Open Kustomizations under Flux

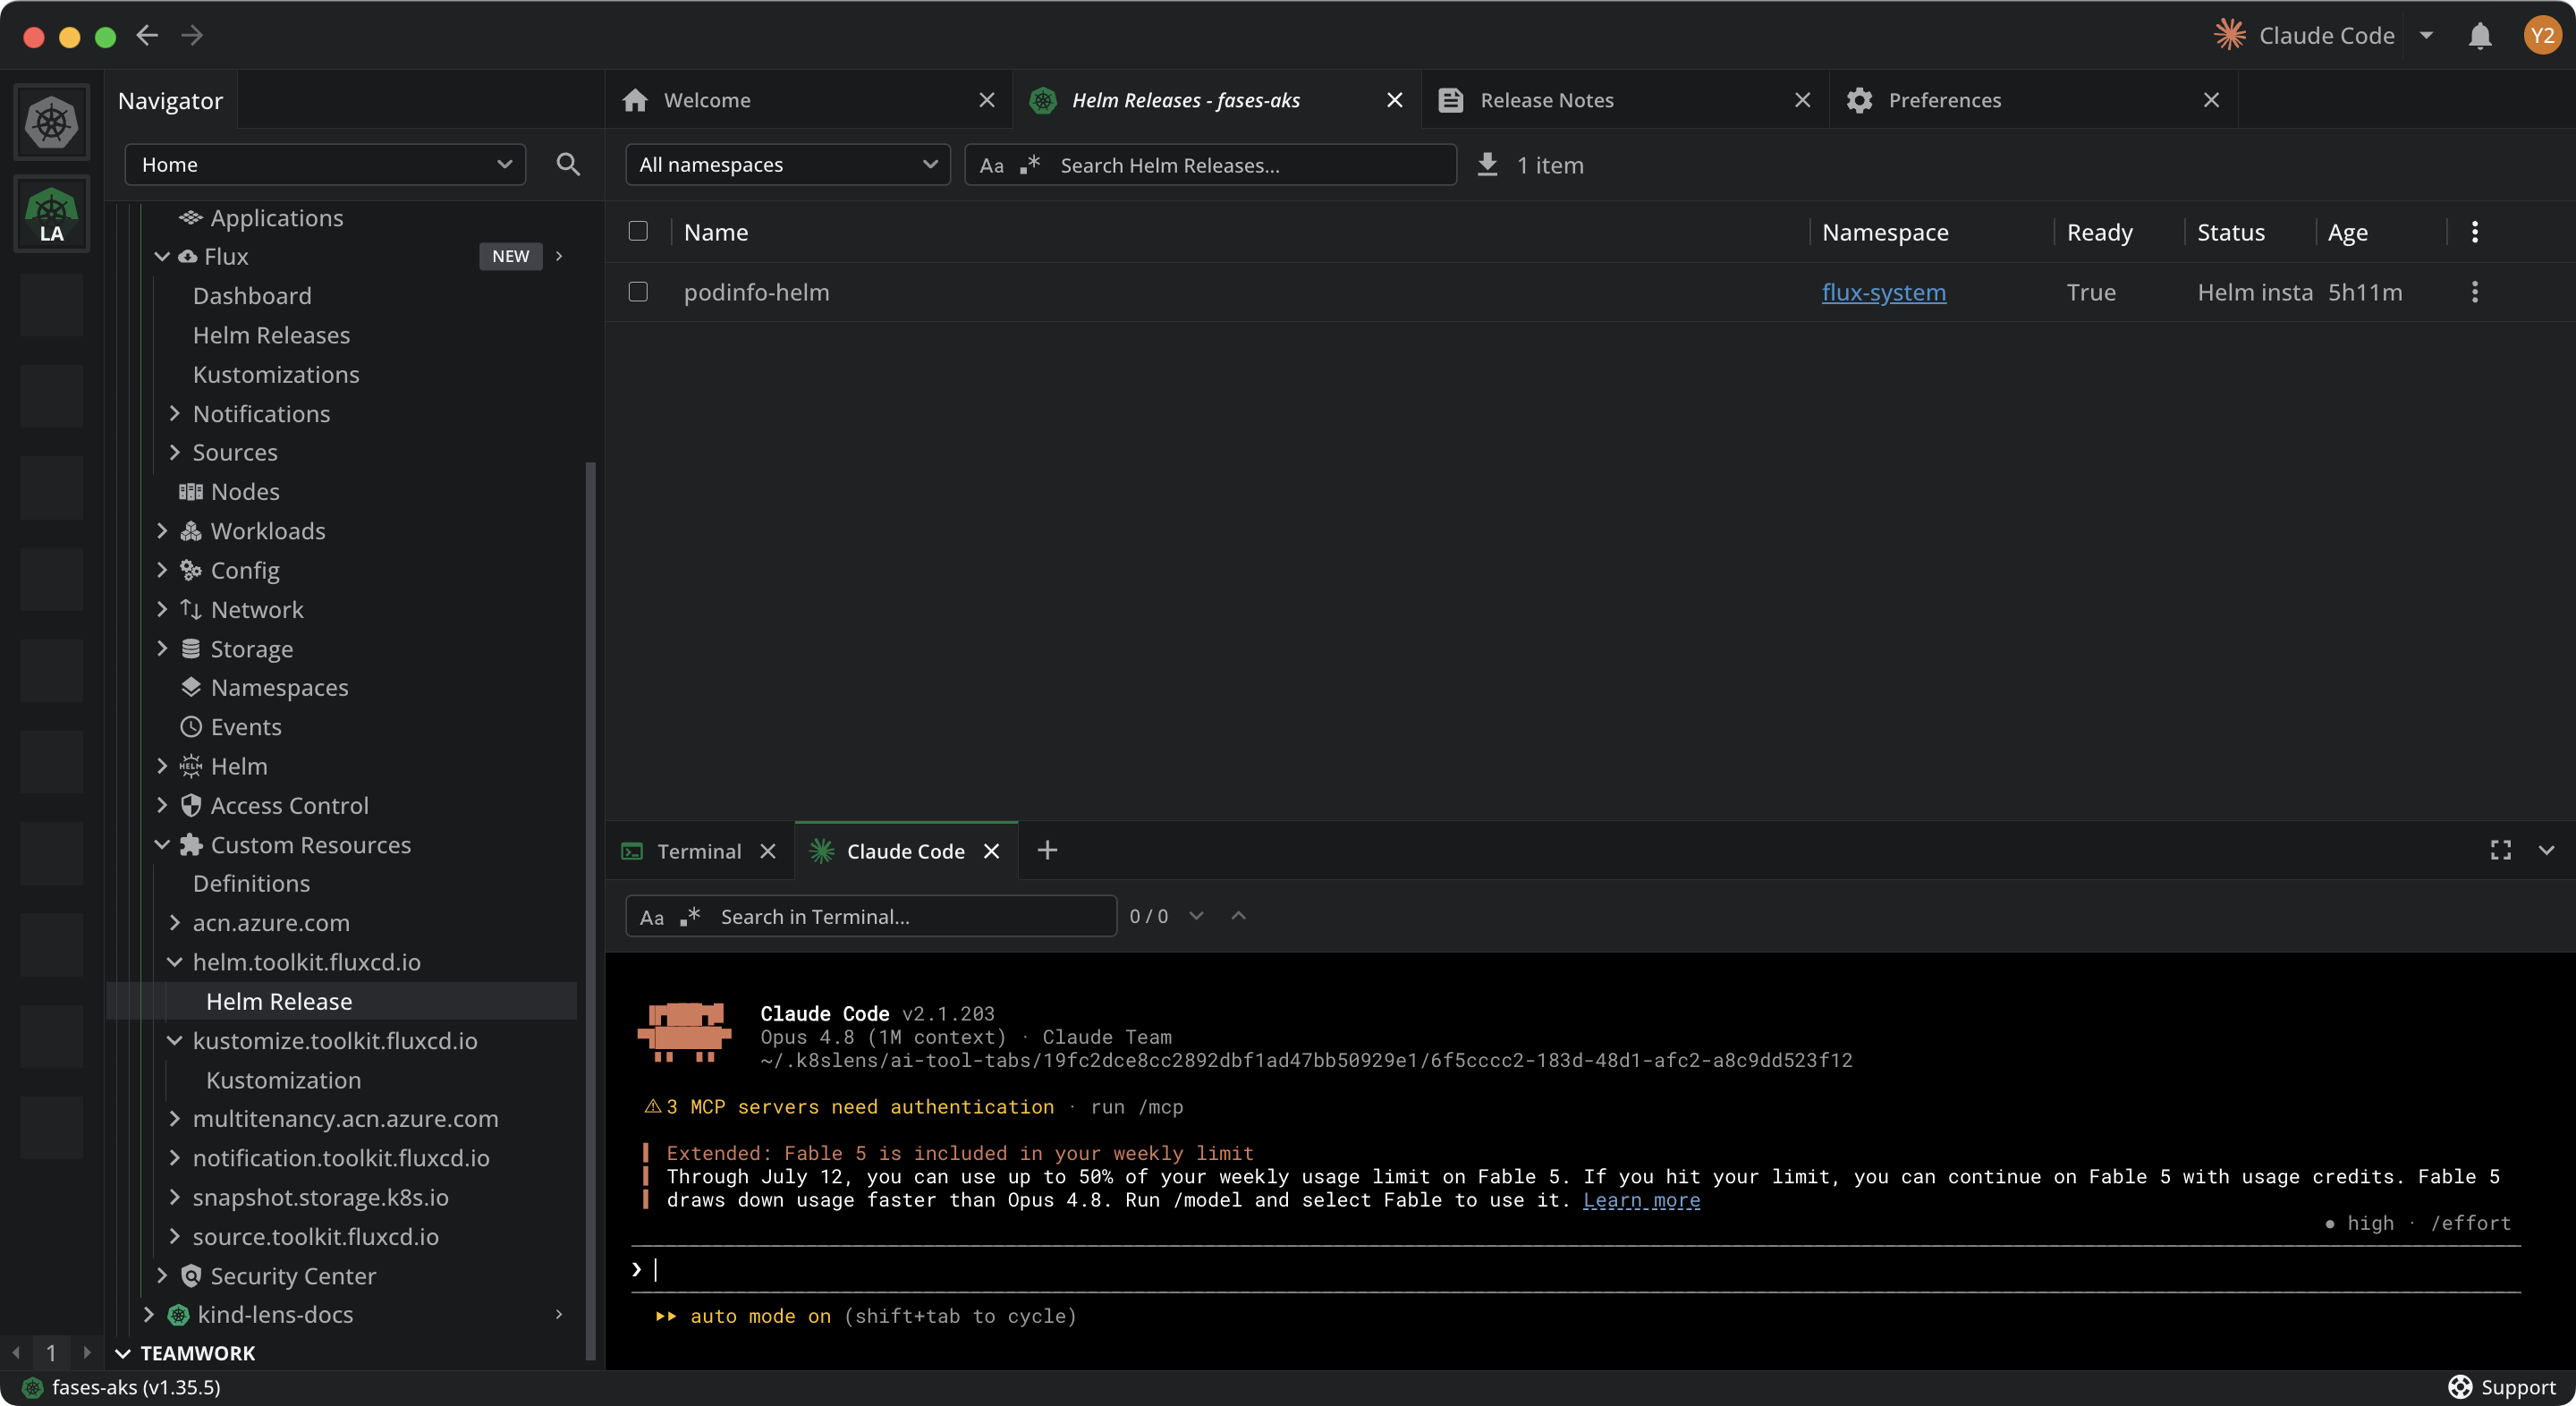click(x=276, y=374)
